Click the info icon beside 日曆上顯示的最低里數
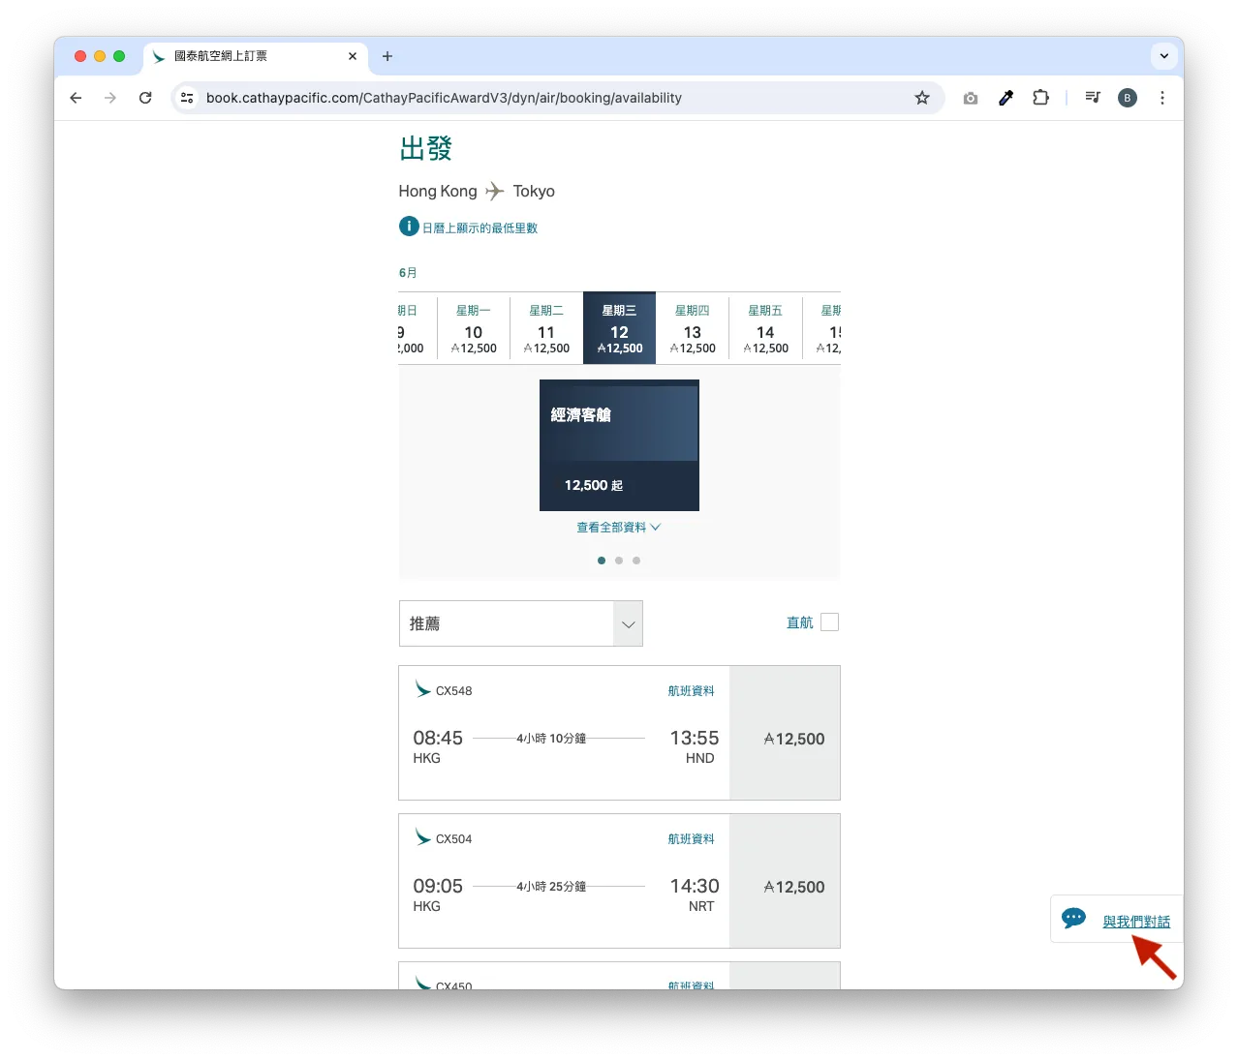The image size is (1238, 1061). [409, 227]
